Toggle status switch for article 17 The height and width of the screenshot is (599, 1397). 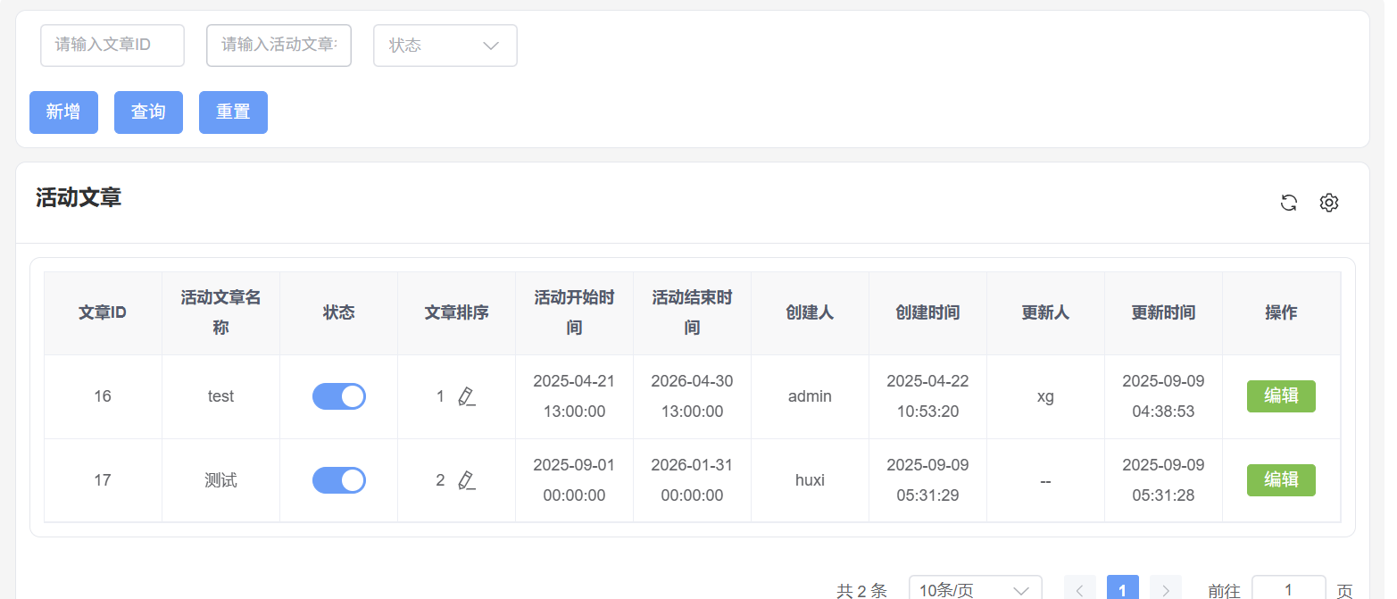(x=339, y=480)
